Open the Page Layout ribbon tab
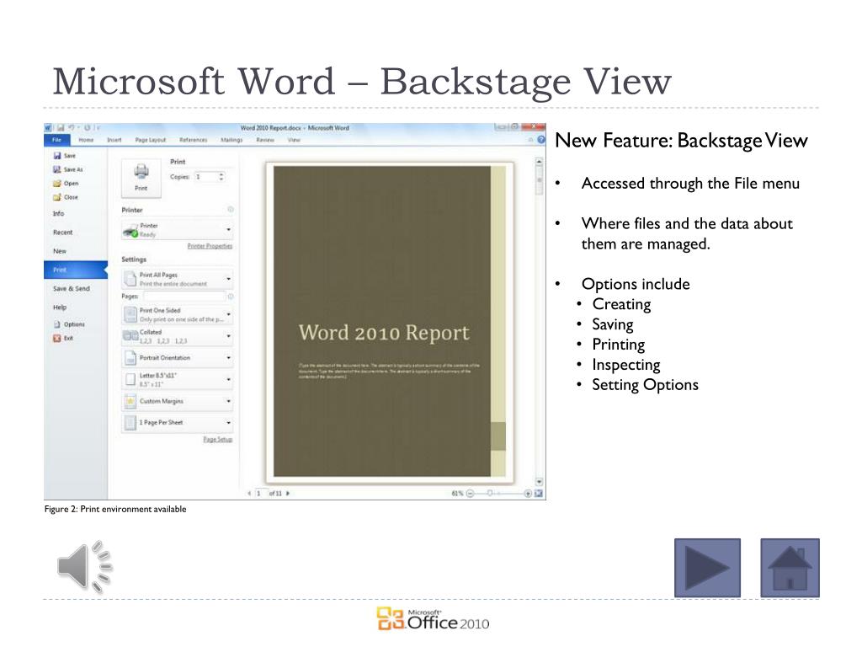The height and width of the screenshot is (647, 862). [x=151, y=140]
